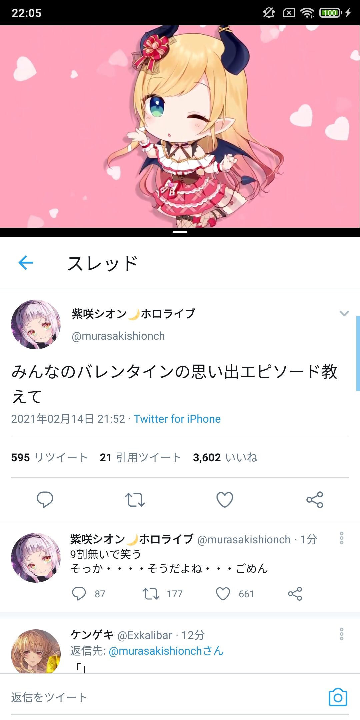Reply to the tweet with 87 replies

pyautogui.click(x=79, y=594)
